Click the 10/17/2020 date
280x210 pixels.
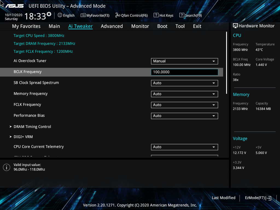click(x=14, y=15)
